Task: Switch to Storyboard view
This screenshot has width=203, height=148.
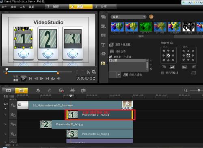Action: tap(9, 91)
